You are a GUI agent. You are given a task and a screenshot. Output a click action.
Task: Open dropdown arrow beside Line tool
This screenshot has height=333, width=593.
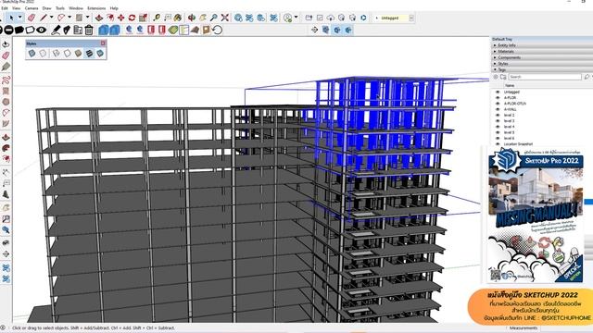coord(52,18)
